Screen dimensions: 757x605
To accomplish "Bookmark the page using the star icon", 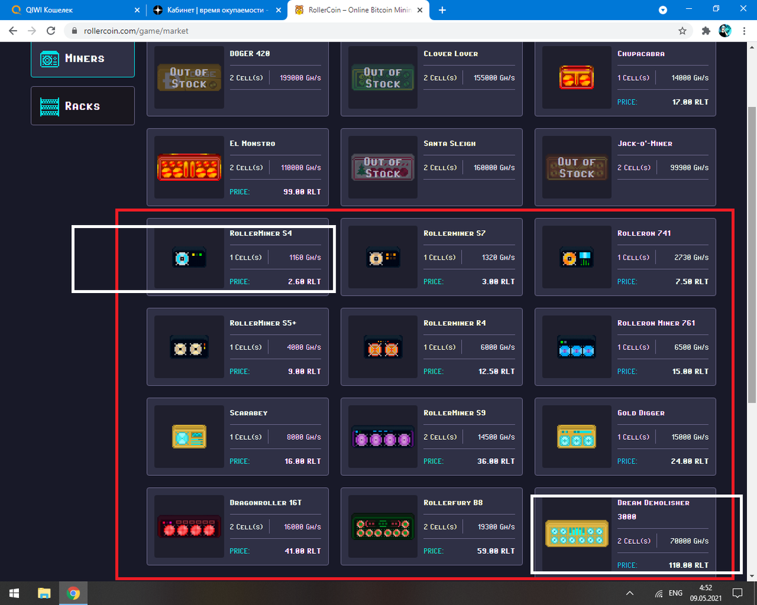I will point(682,30).
